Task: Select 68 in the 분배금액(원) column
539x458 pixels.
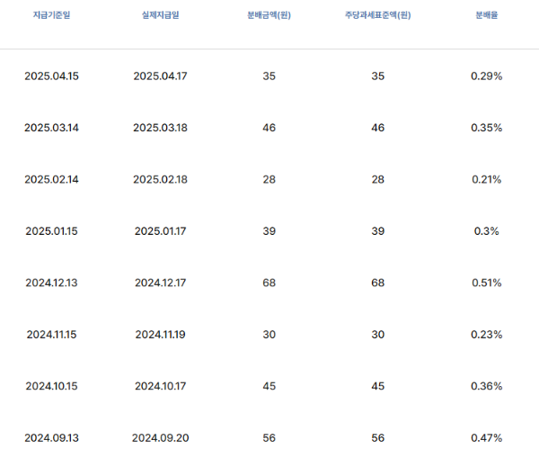Action: click(x=269, y=283)
